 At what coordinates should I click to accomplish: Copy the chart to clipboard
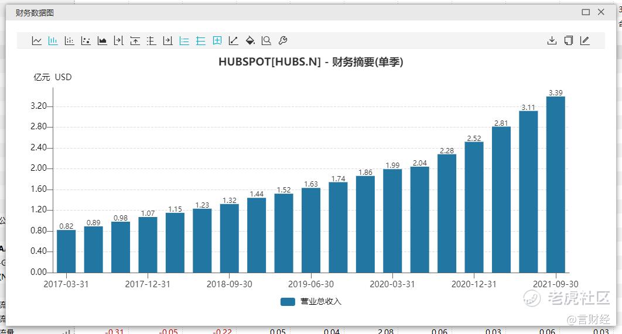coord(569,40)
